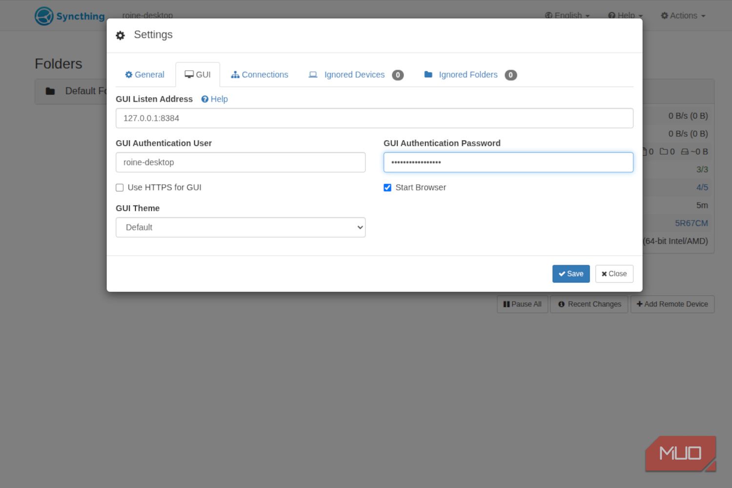This screenshot has height=488, width=732.
Task: Click the laptop icon on Ignored Devices tab
Action: pos(313,75)
